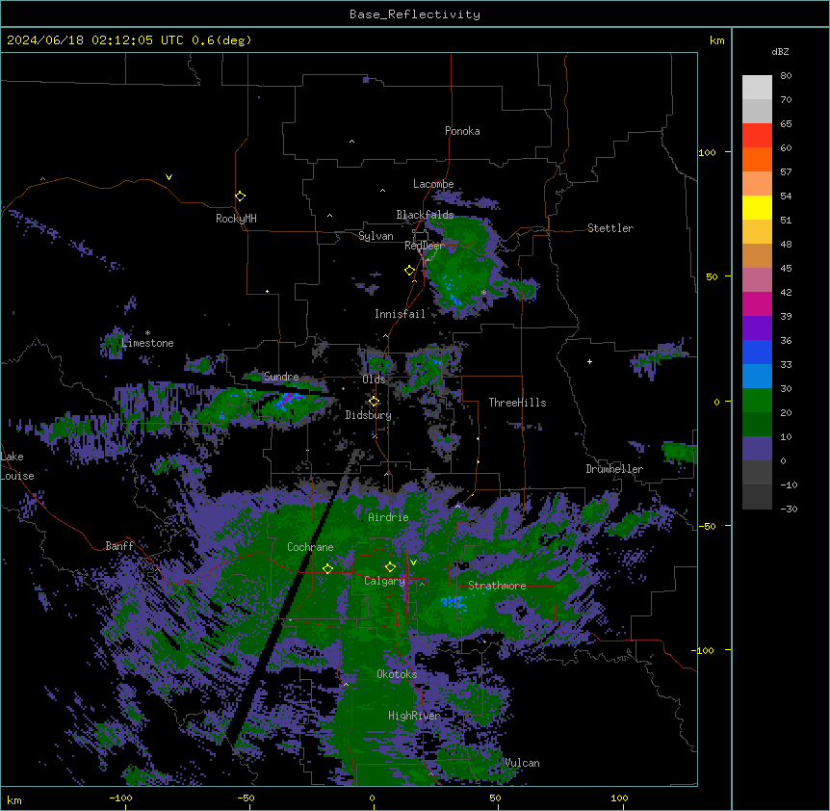Image resolution: width=830 pixels, height=811 pixels.
Task: Click the Vulcan city label
Action: tap(522, 763)
